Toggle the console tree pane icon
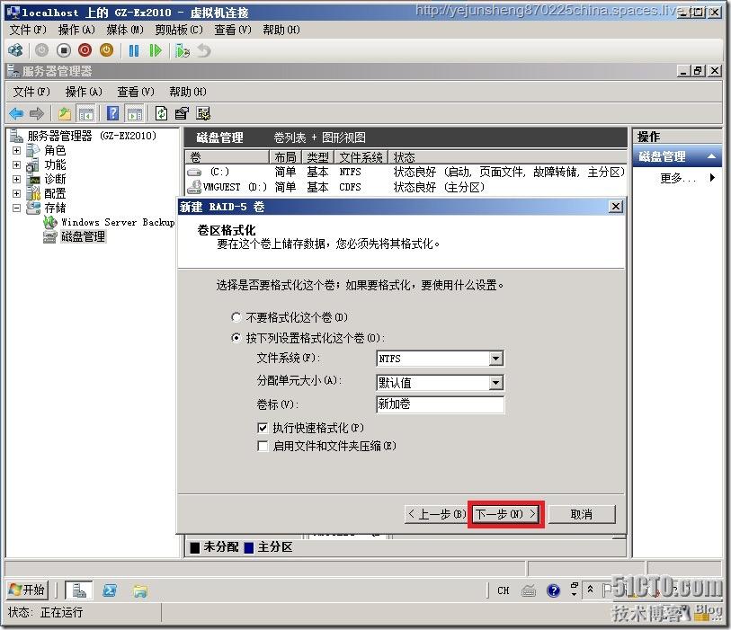The width and height of the screenshot is (731, 630). pyautogui.click(x=85, y=113)
